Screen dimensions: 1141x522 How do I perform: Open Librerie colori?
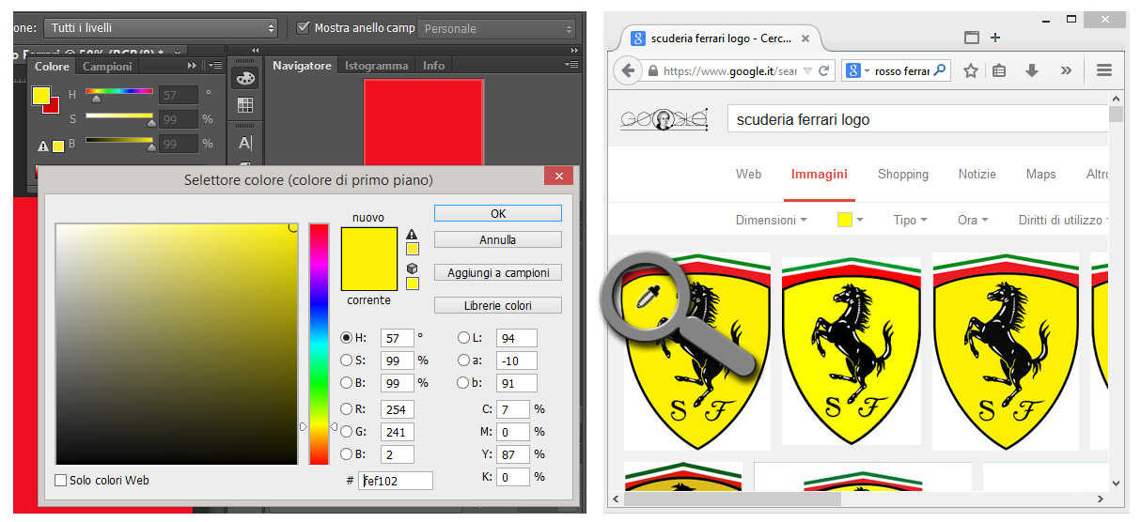498,305
